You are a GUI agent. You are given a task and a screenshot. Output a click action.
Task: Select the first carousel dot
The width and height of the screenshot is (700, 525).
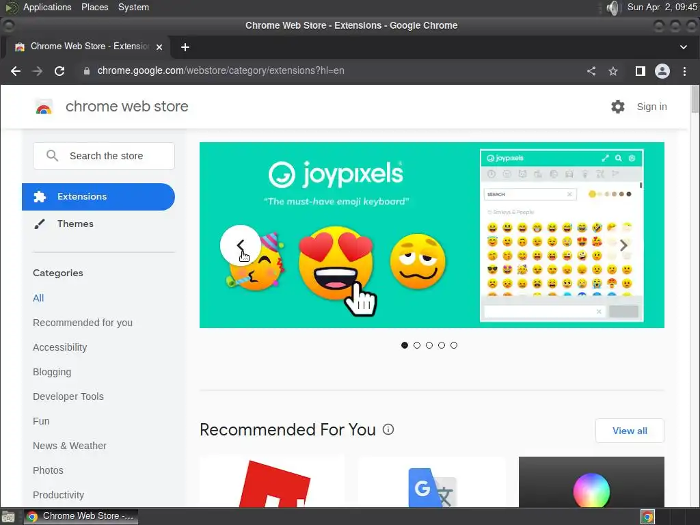point(405,345)
